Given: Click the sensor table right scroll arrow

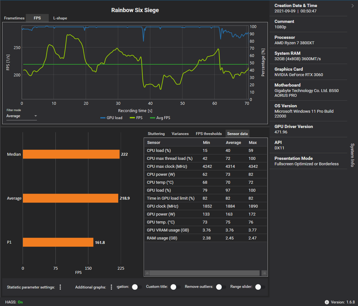Looking at the screenshot, I should click(264, 273).
